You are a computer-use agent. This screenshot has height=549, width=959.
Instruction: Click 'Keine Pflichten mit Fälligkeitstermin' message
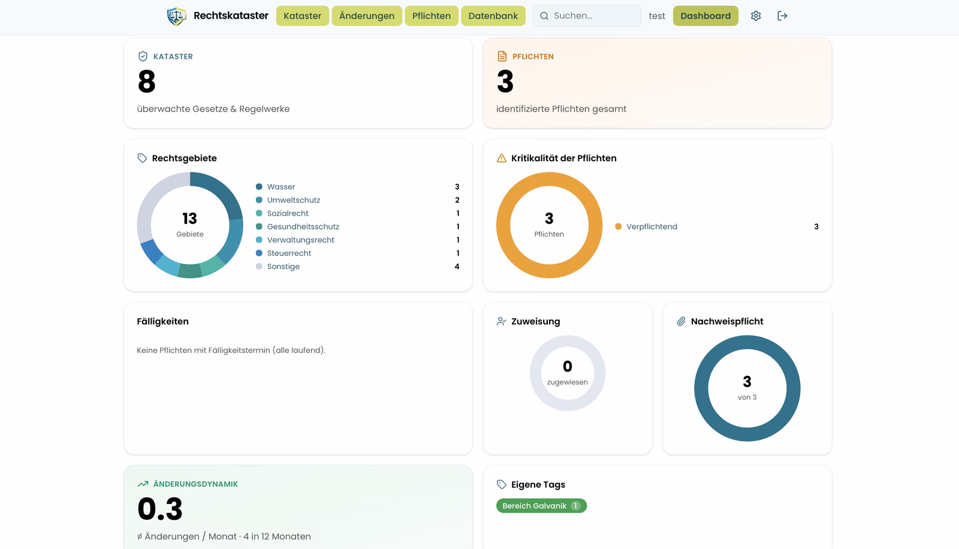point(231,350)
